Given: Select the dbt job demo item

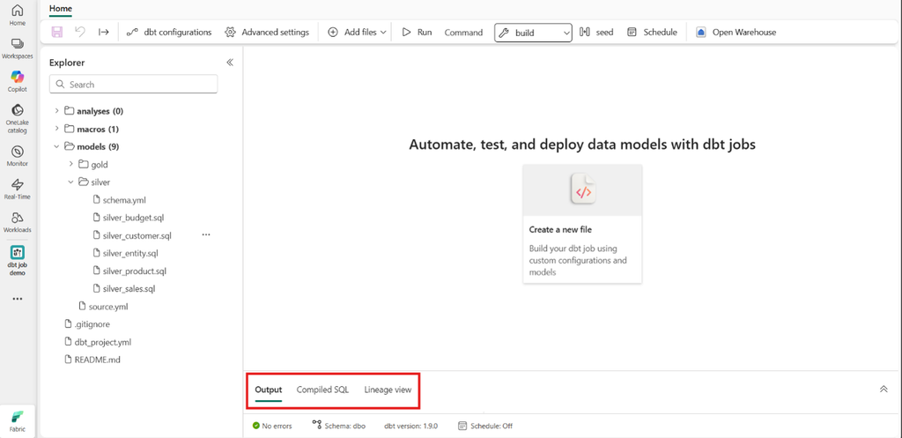Looking at the screenshot, I should (18, 261).
